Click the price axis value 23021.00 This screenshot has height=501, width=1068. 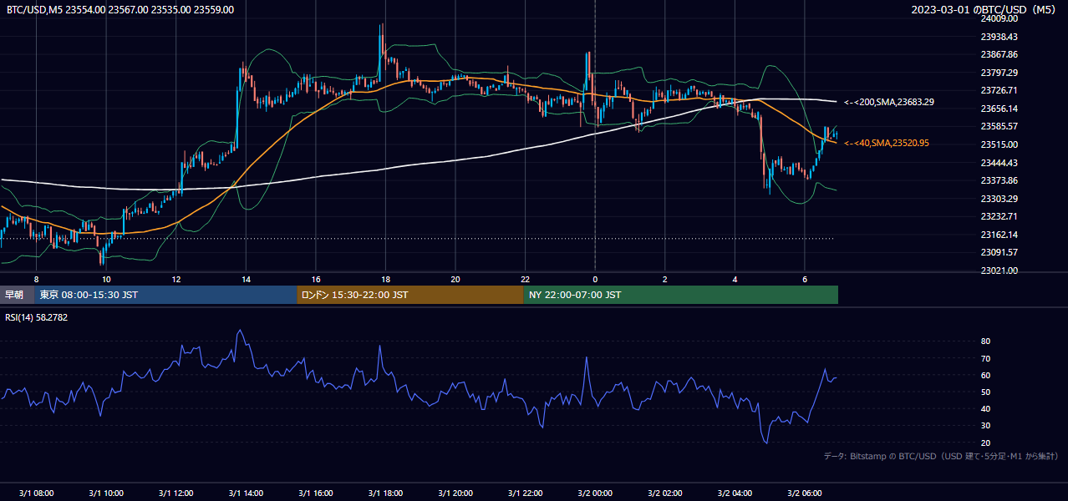click(999, 271)
